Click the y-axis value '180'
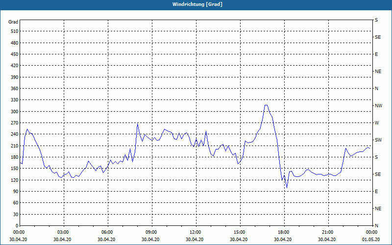 (15, 157)
